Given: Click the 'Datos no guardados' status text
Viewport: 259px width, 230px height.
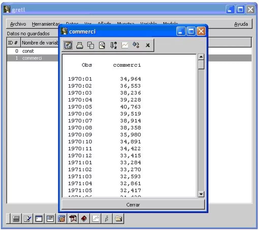Looking at the screenshot, I should click(x=28, y=34).
